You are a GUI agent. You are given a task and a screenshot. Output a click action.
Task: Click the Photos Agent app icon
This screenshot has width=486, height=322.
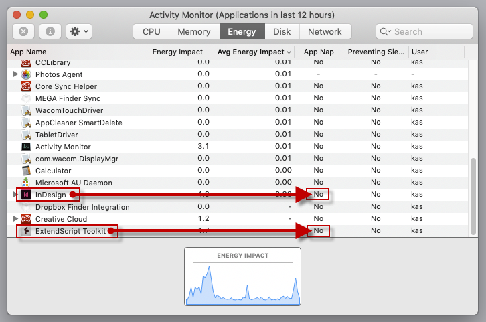26,74
